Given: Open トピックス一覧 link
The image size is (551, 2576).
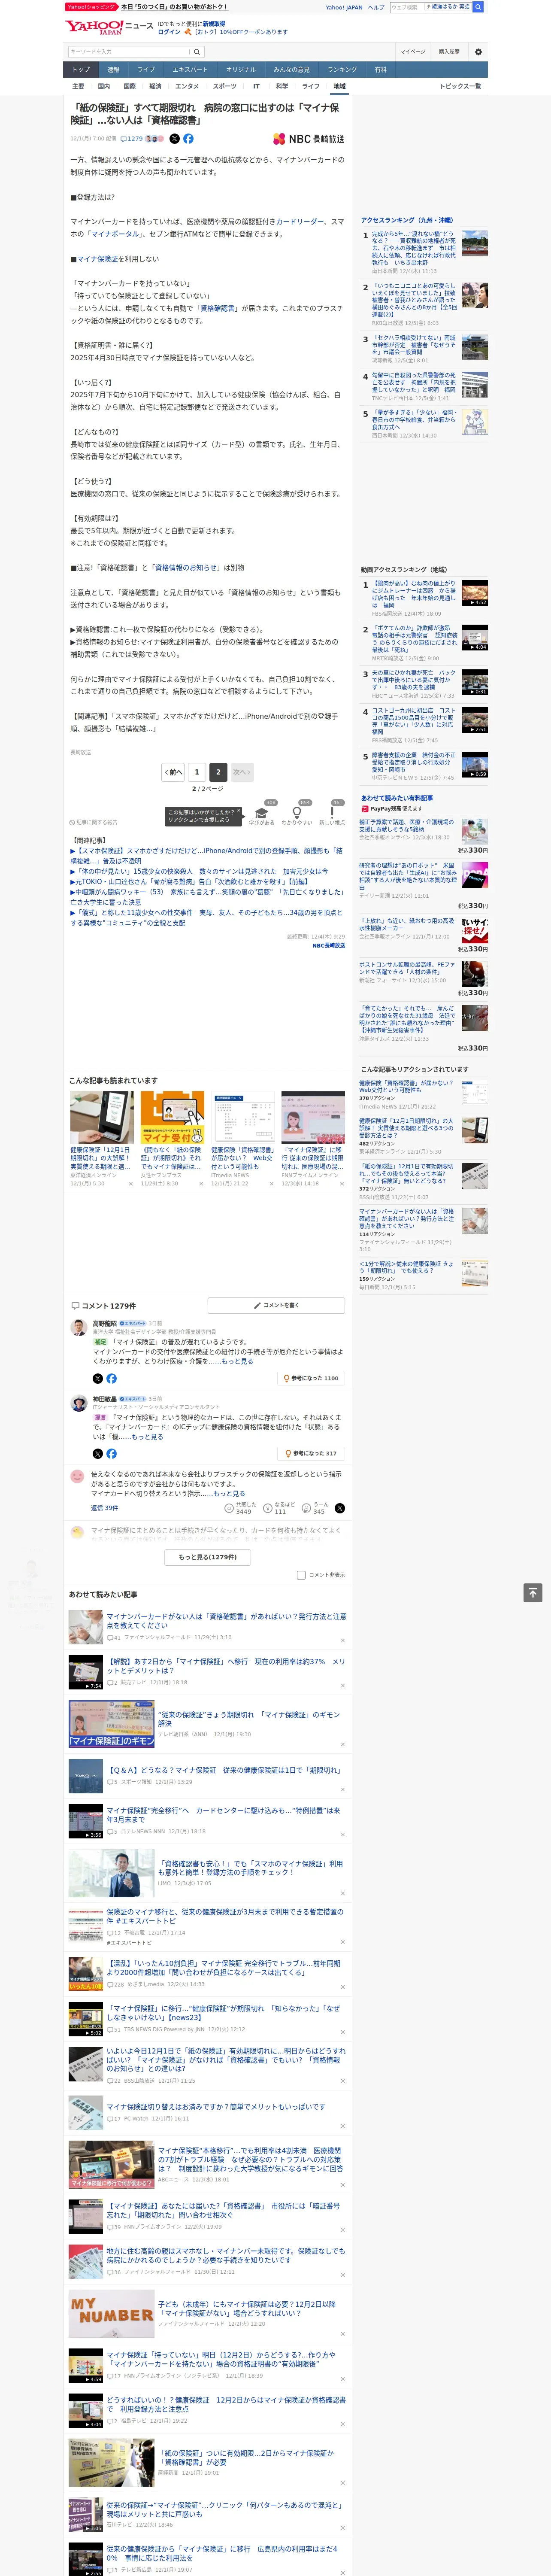Looking at the screenshot, I should coord(460,86).
